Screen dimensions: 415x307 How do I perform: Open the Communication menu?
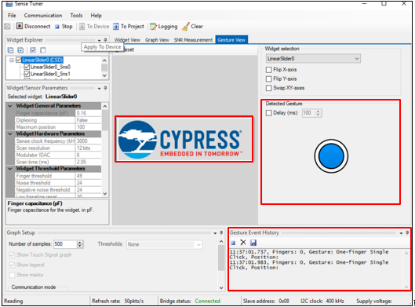43,16
